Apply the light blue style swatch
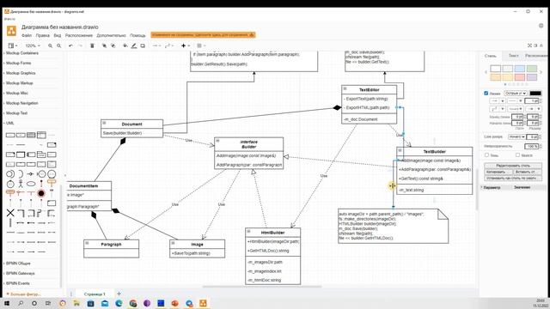The height and width of the screenshot is (309, 550). 520,69
